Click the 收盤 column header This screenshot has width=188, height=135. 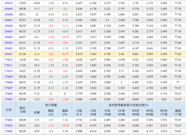point(37,113)
